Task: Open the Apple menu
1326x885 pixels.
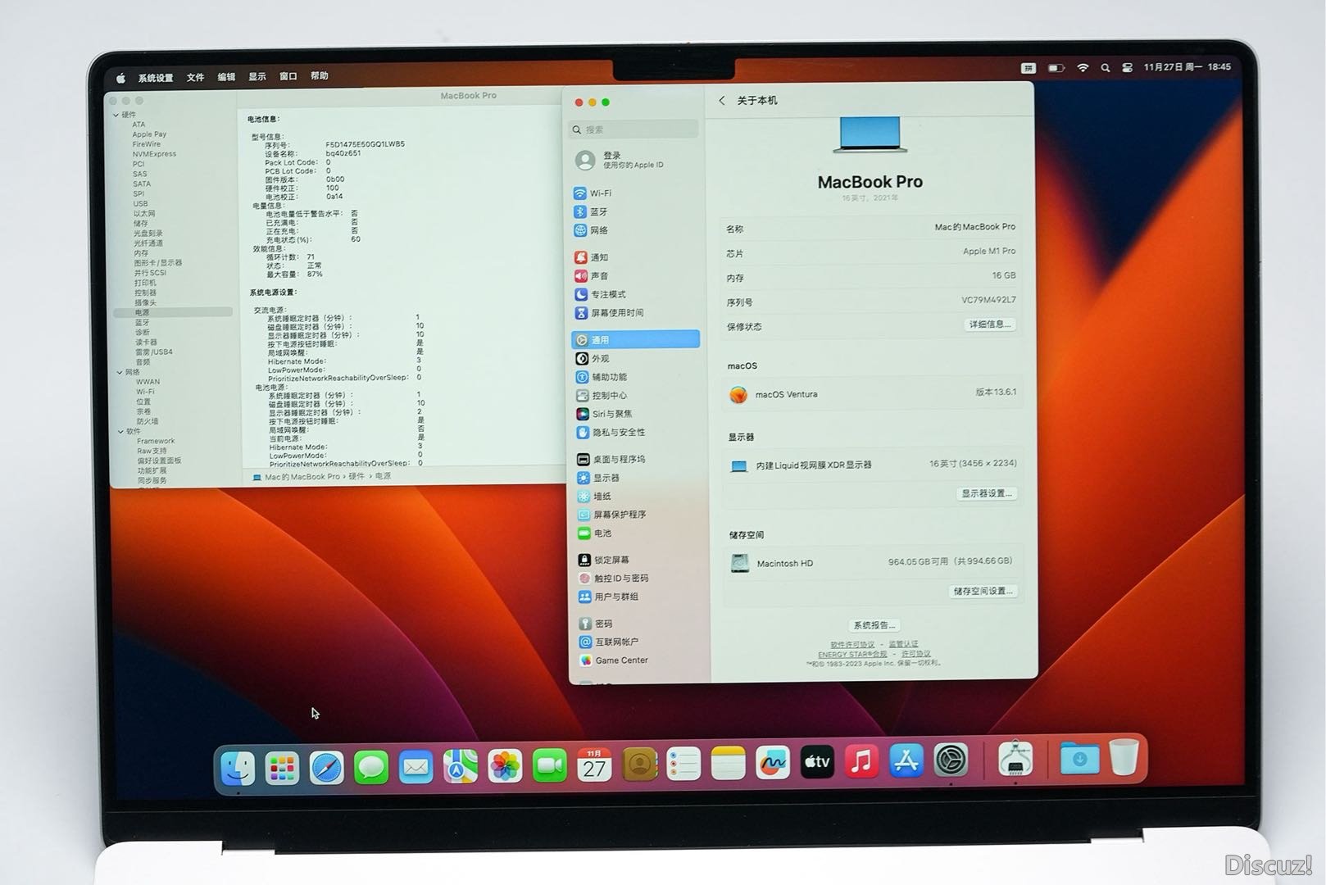Action: (120, 79)
